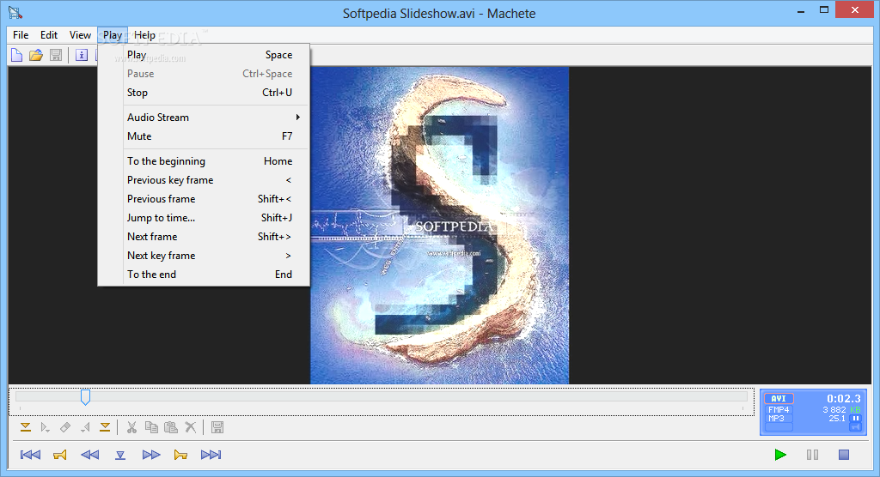Screen dimensions: 880x477
Task: Click the New file icon in the toolbar
Action: (x=17, y=55)
